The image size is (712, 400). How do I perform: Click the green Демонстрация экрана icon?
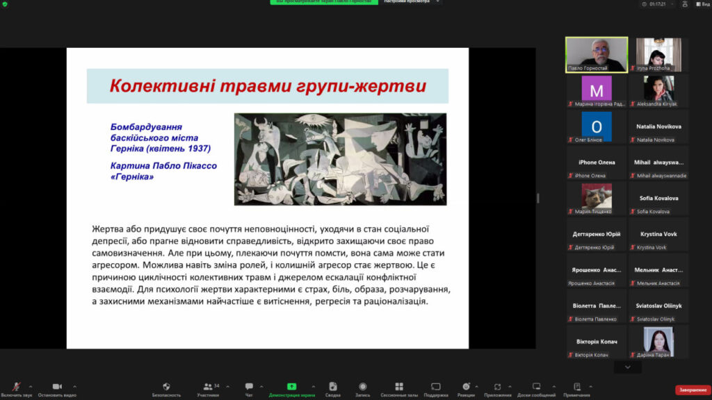(x=291, y=387)
